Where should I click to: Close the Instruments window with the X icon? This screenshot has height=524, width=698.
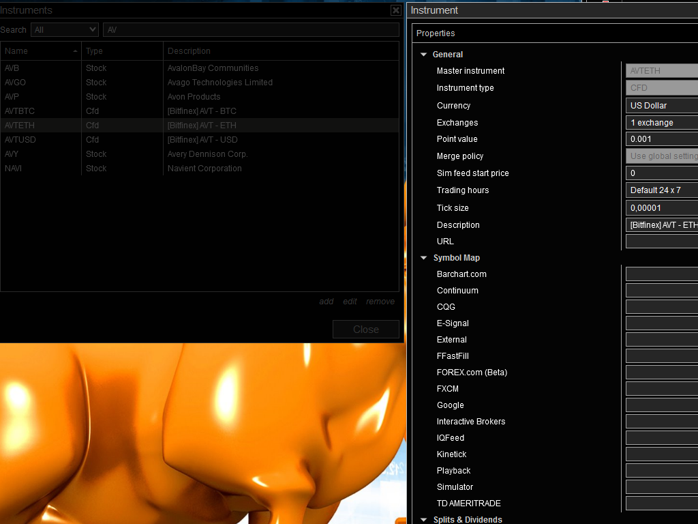(x=396, y=10)
